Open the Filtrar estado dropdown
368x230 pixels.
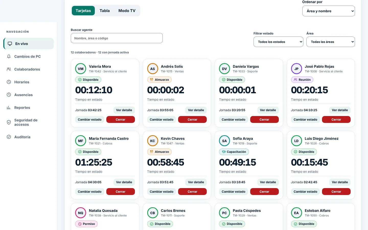pos(278,42)
